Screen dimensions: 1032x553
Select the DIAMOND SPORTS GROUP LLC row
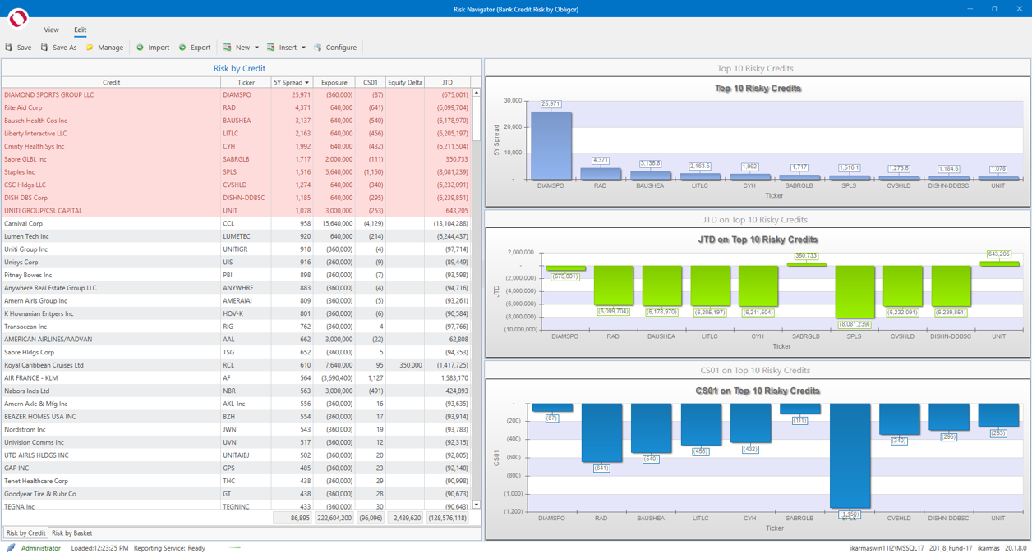click(237, 94)
